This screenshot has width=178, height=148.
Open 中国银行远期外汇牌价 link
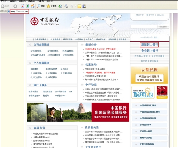click(150, 112)
